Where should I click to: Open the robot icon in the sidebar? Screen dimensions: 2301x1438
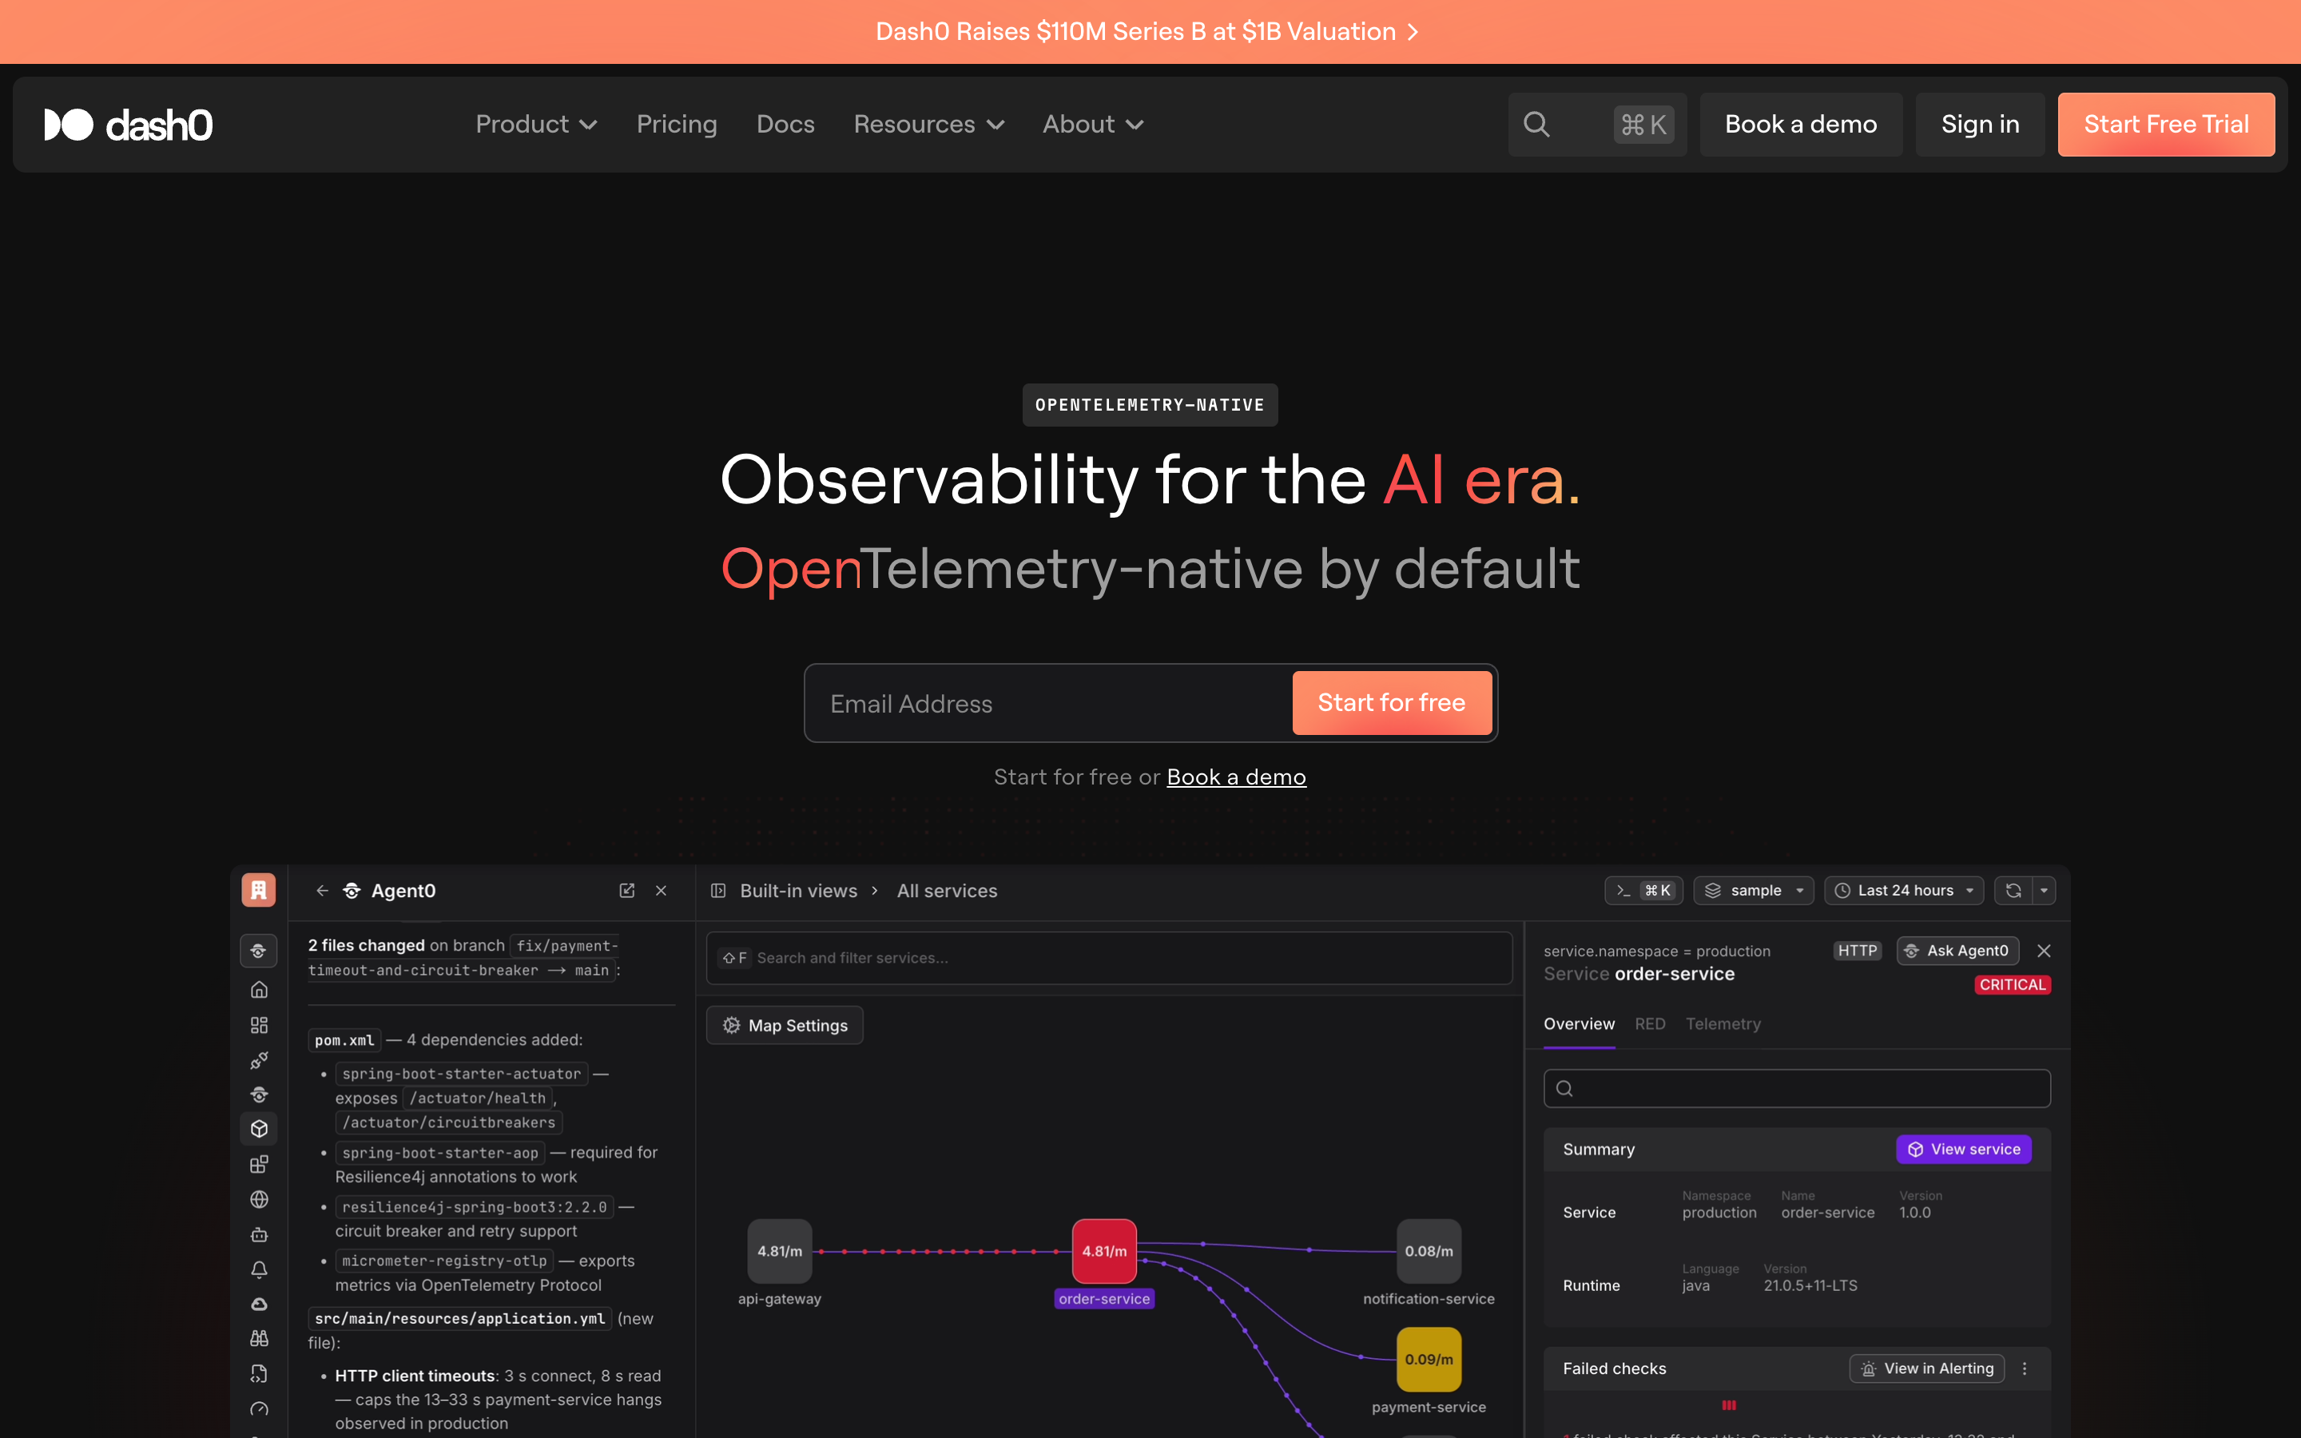pos(259,1235)
